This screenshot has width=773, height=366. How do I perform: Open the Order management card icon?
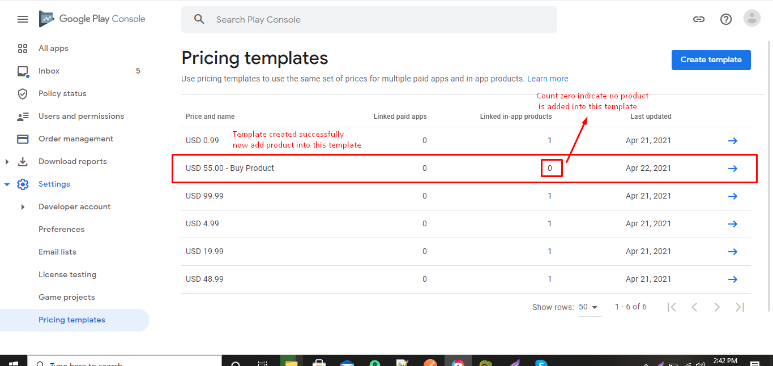pyautogui.click(x=23, y=139)
